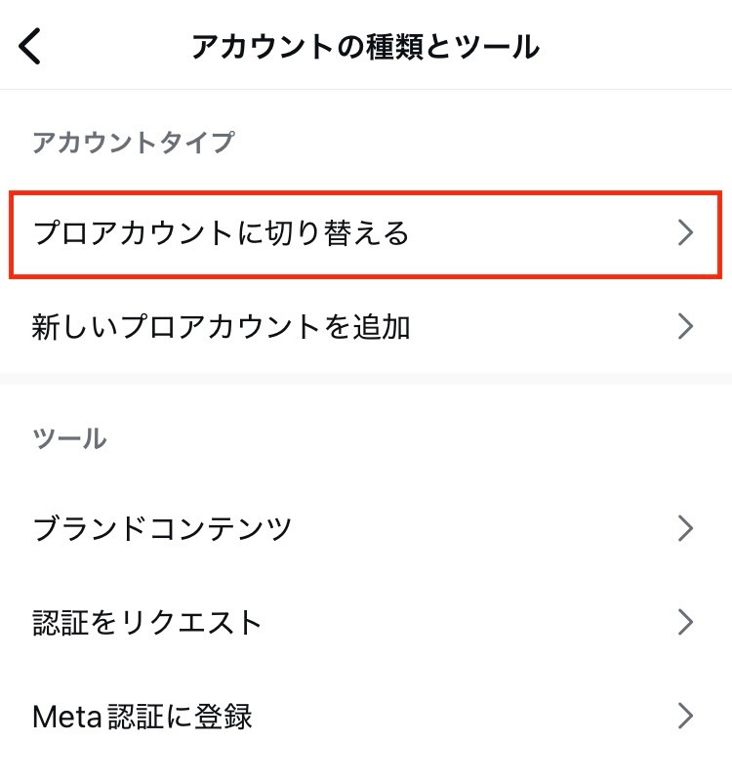732x783 pixels.
Task: Click blank middle of ブランドコンテンツ row
Action: coord(468,529)
